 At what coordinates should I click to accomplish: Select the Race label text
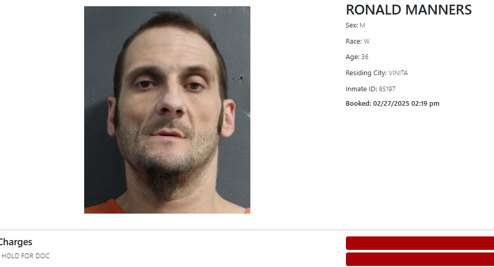(x=353, y=41)
